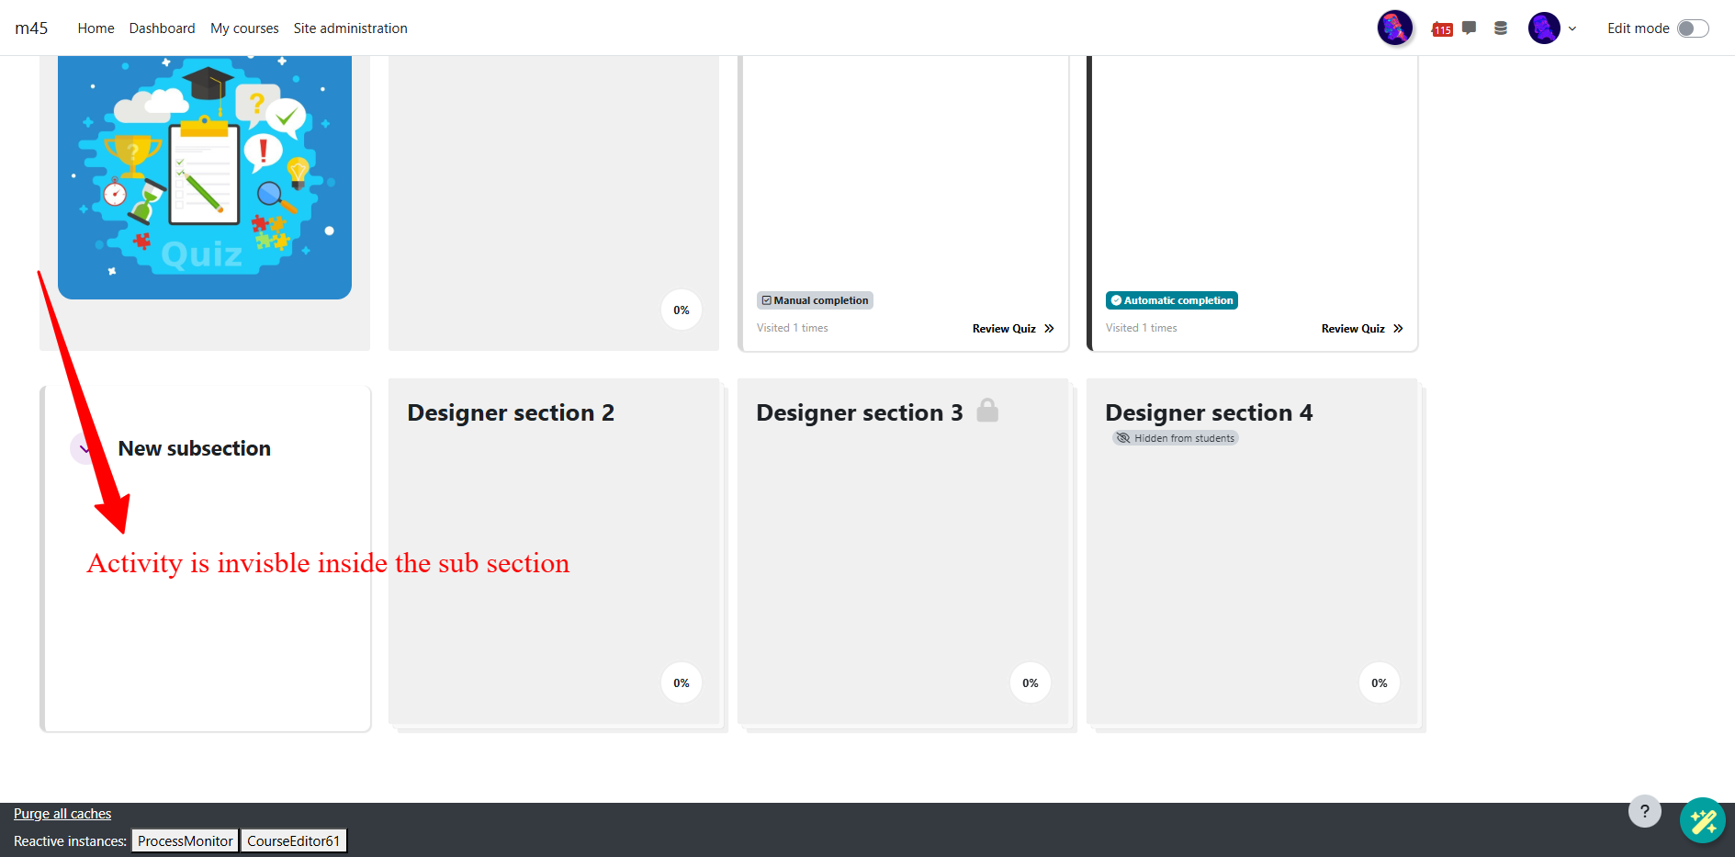Click the Purge all caches link
1735x857 pixels.
pyautogui.click(x=62, y=814)
